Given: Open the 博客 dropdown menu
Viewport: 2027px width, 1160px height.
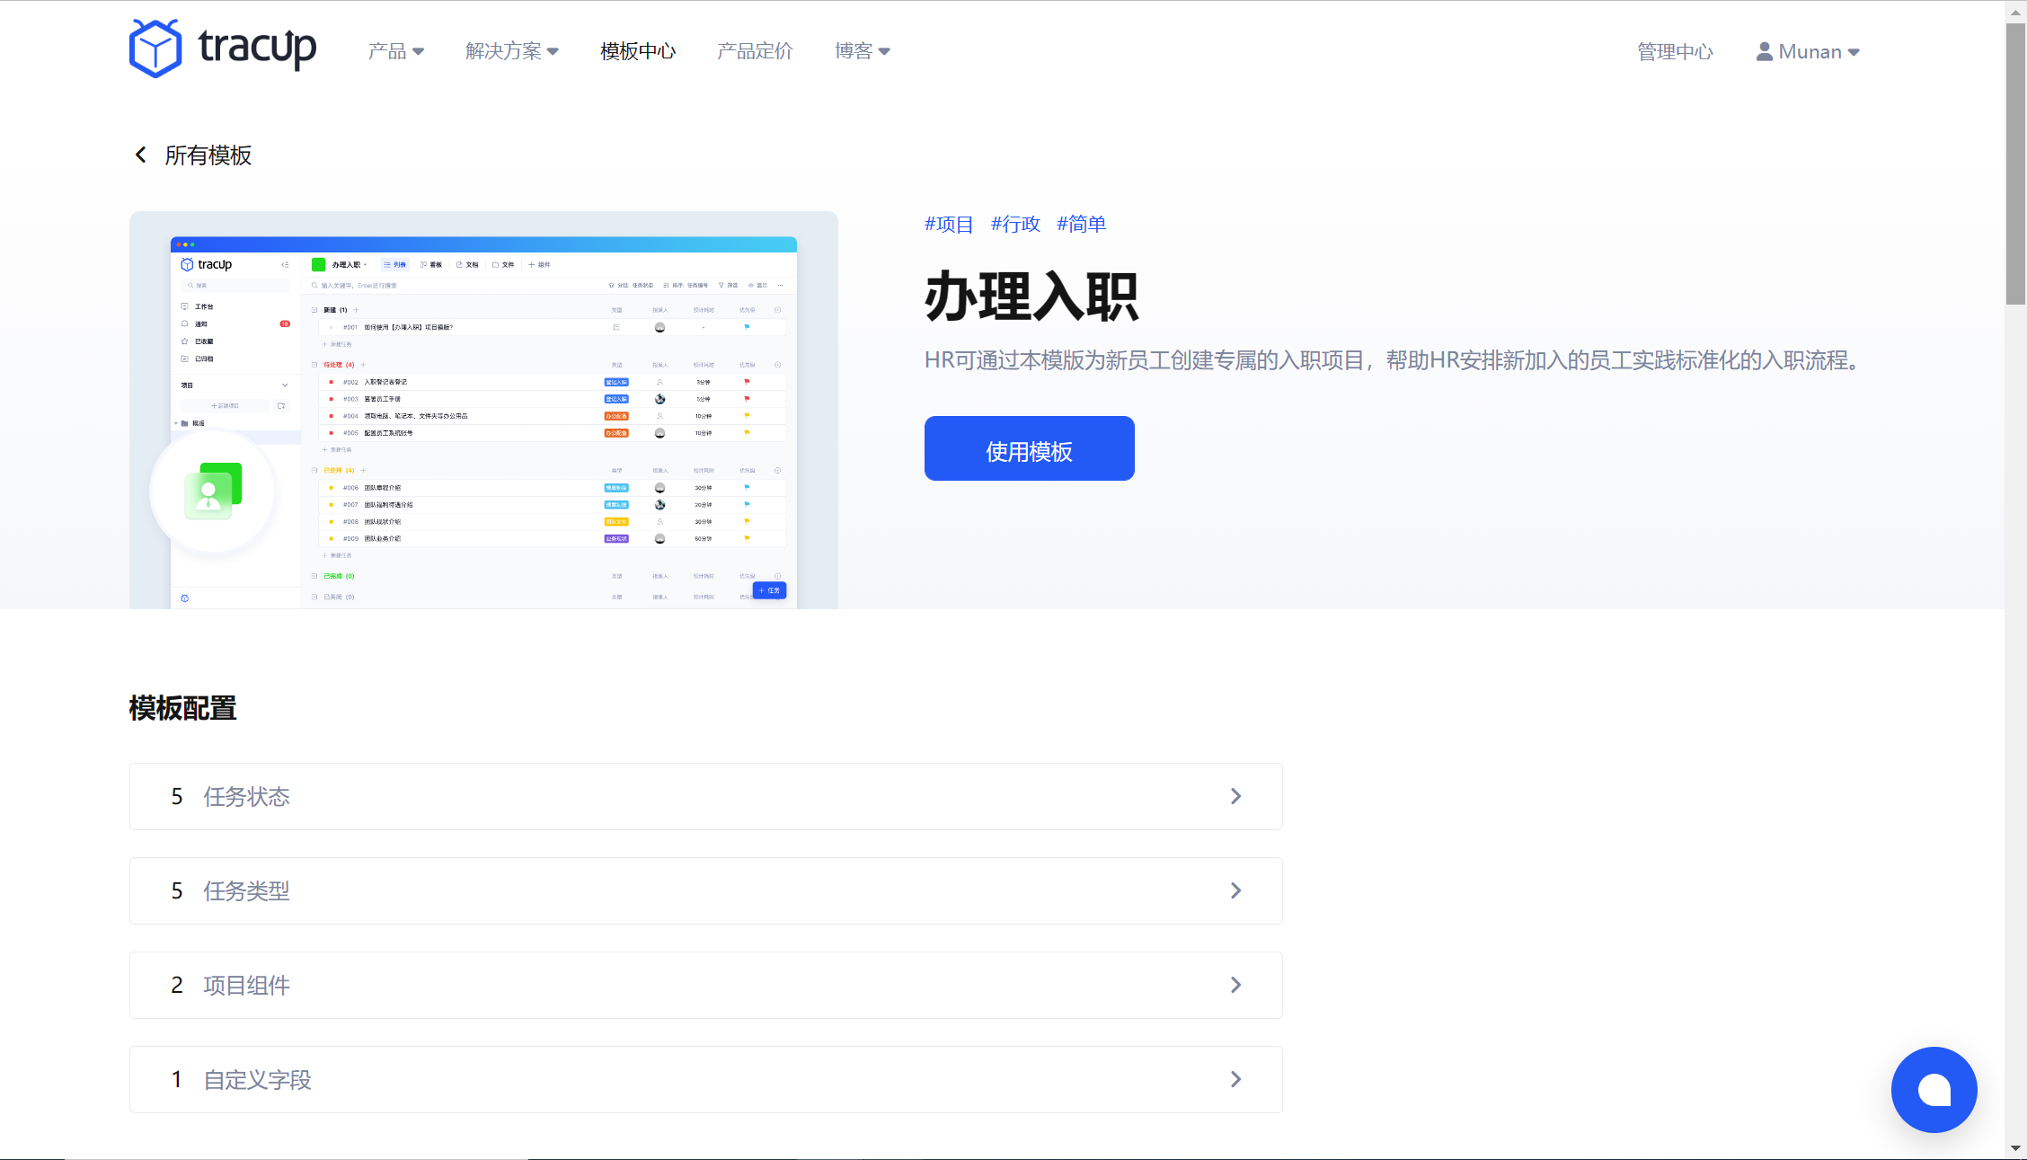Looking at the screenshot, I should (x=862, y=51).
